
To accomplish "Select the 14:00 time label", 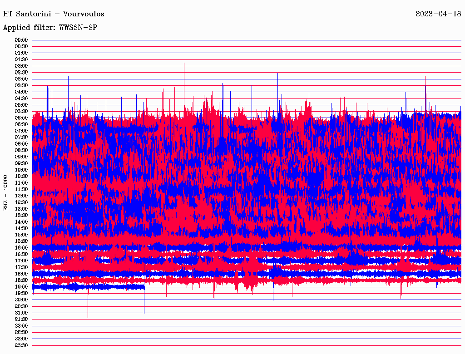I will point(21,221).
